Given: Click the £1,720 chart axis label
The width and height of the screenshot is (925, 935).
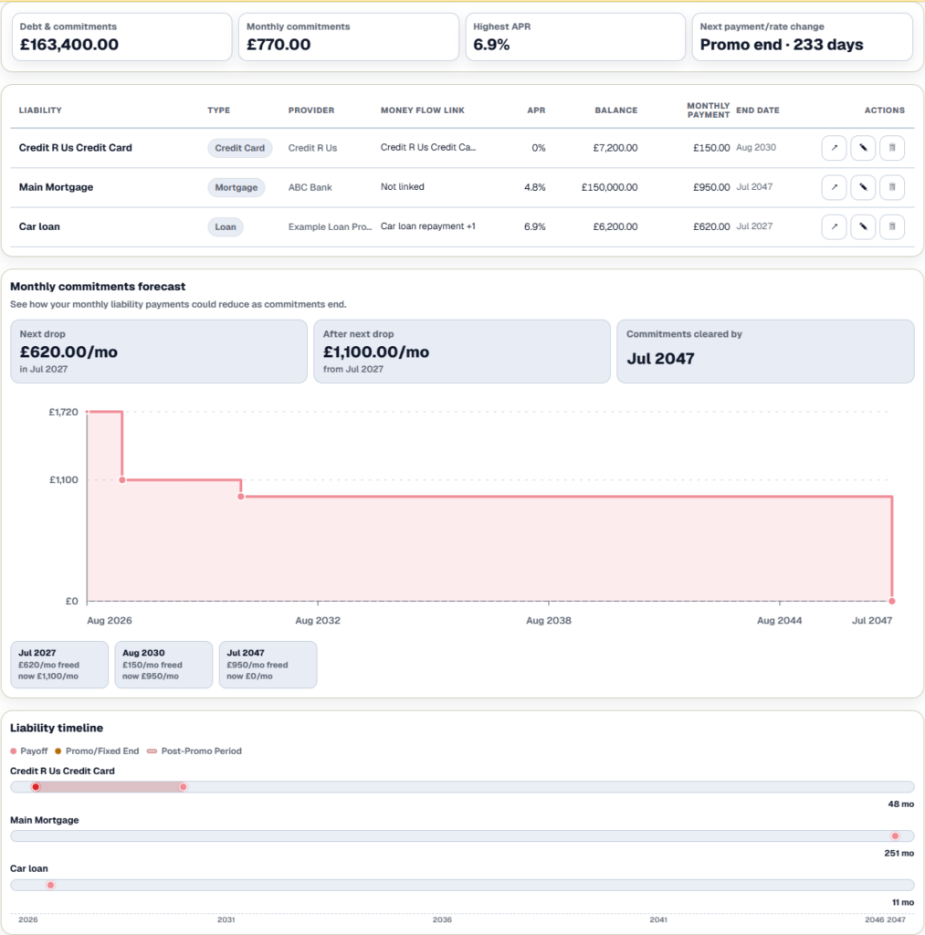Looking at the screenshot, I should coord(63,412).
